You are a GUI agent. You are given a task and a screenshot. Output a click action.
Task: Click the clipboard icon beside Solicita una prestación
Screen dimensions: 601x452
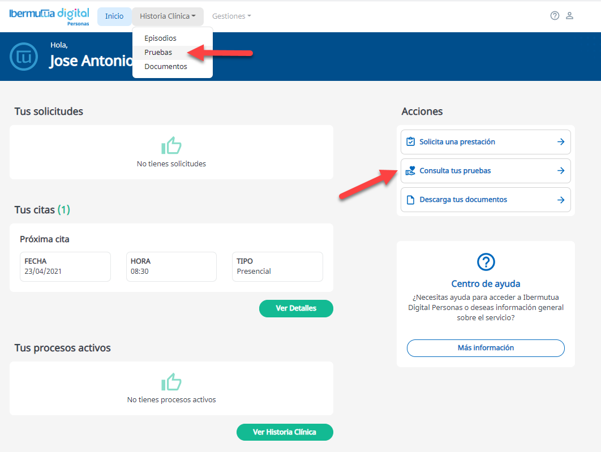pos(411,142)
